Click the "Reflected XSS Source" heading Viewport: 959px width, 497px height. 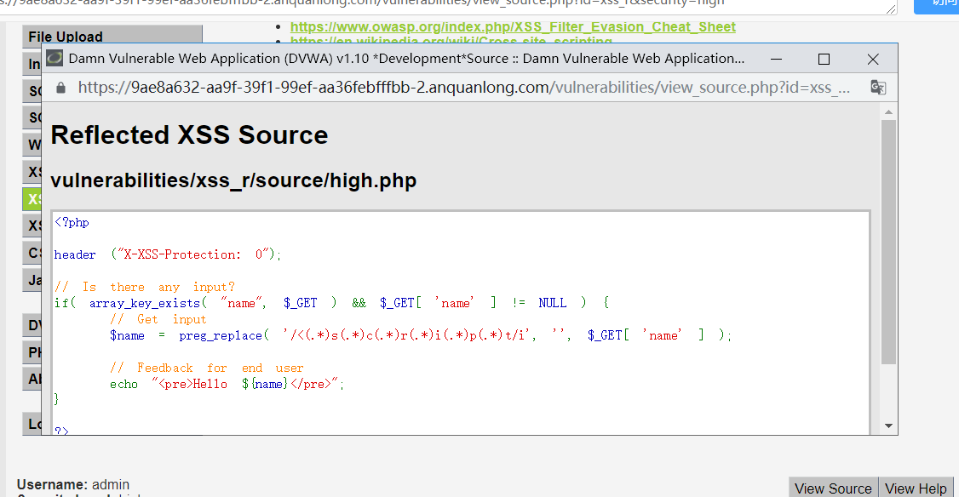pos(189,135)
